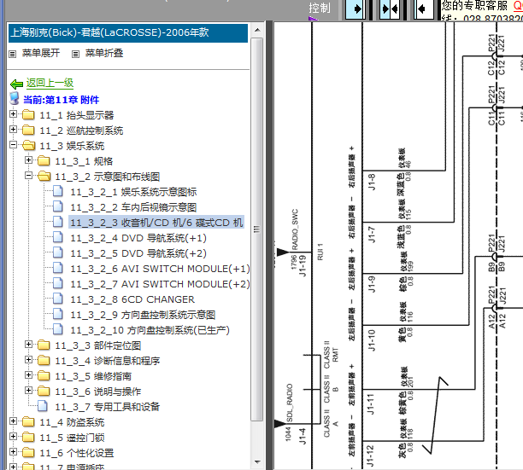Expand the 11_6 个性化设置 node

[x=14, y=452]
